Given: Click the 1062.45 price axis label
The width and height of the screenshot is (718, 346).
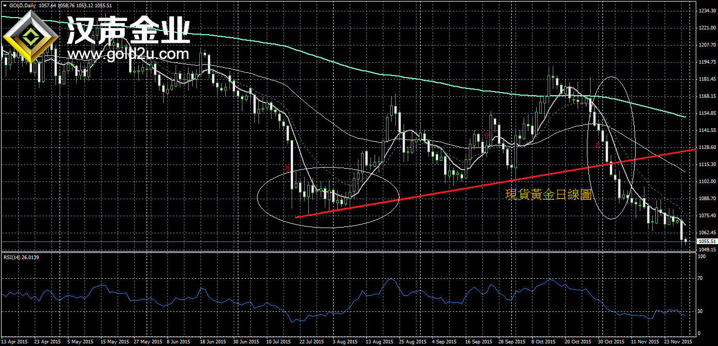Looking at the screenshot, I should click(707, 233).
